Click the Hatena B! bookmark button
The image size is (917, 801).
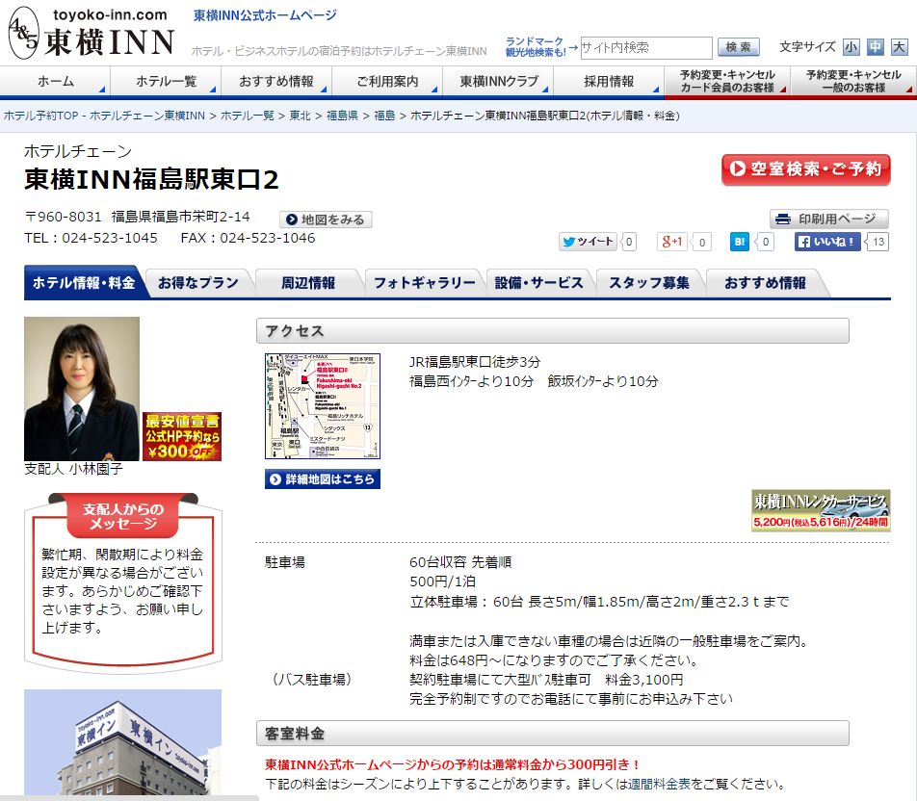[739, 242]
